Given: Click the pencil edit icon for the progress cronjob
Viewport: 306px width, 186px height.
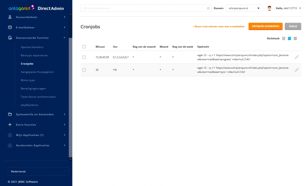Looking at the screenshot, I should [x=297, y=57].
